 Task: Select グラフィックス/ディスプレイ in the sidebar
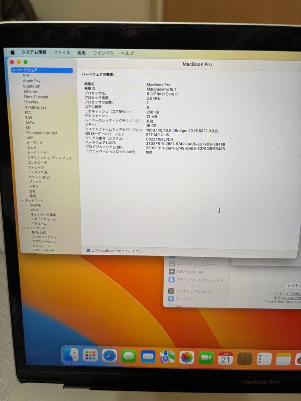50,158
